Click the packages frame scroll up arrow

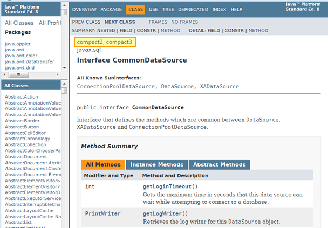(x=64, y=5)
